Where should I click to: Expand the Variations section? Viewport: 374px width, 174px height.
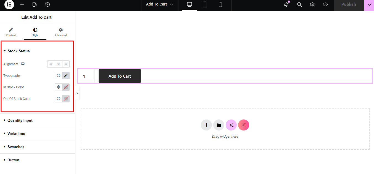[x=16, y=134]
